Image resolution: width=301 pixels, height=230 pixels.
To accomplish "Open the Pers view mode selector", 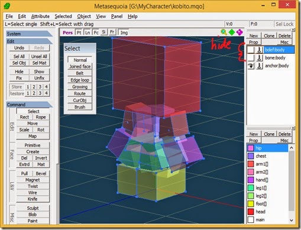I will [x=67, y=33].
